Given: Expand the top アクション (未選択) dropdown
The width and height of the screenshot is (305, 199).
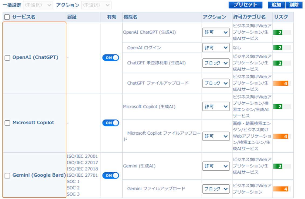Looking at the screenshot, I should (x=96, y=5).
